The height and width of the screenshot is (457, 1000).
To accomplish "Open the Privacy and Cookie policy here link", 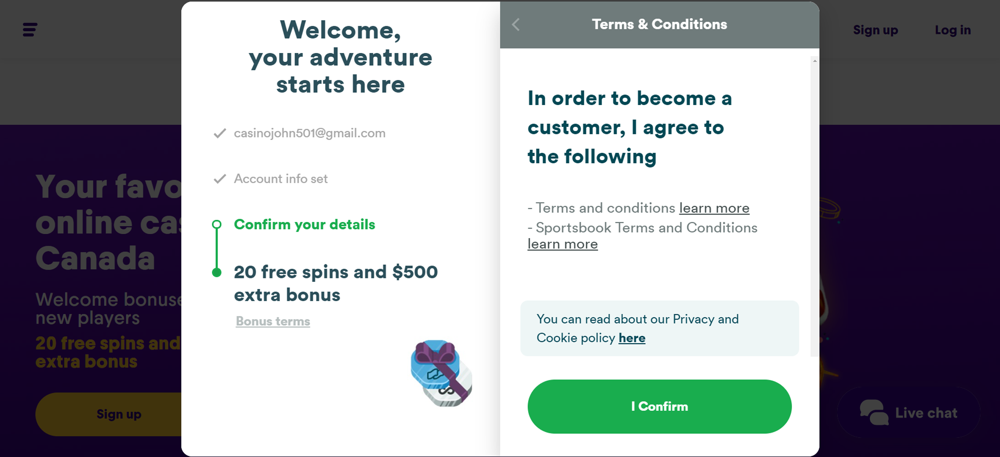I will pos(632,338).
